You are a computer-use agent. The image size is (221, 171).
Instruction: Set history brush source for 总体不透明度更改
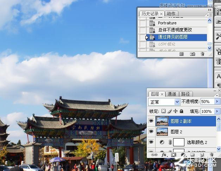(142, 30)
